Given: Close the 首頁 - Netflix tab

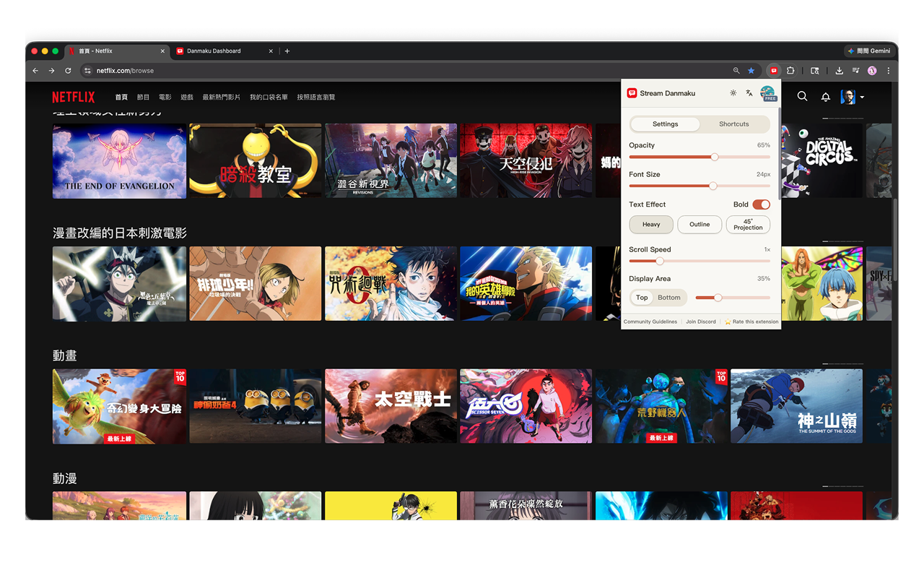Looking at the screenshot, I should click(x=161, y=51).
